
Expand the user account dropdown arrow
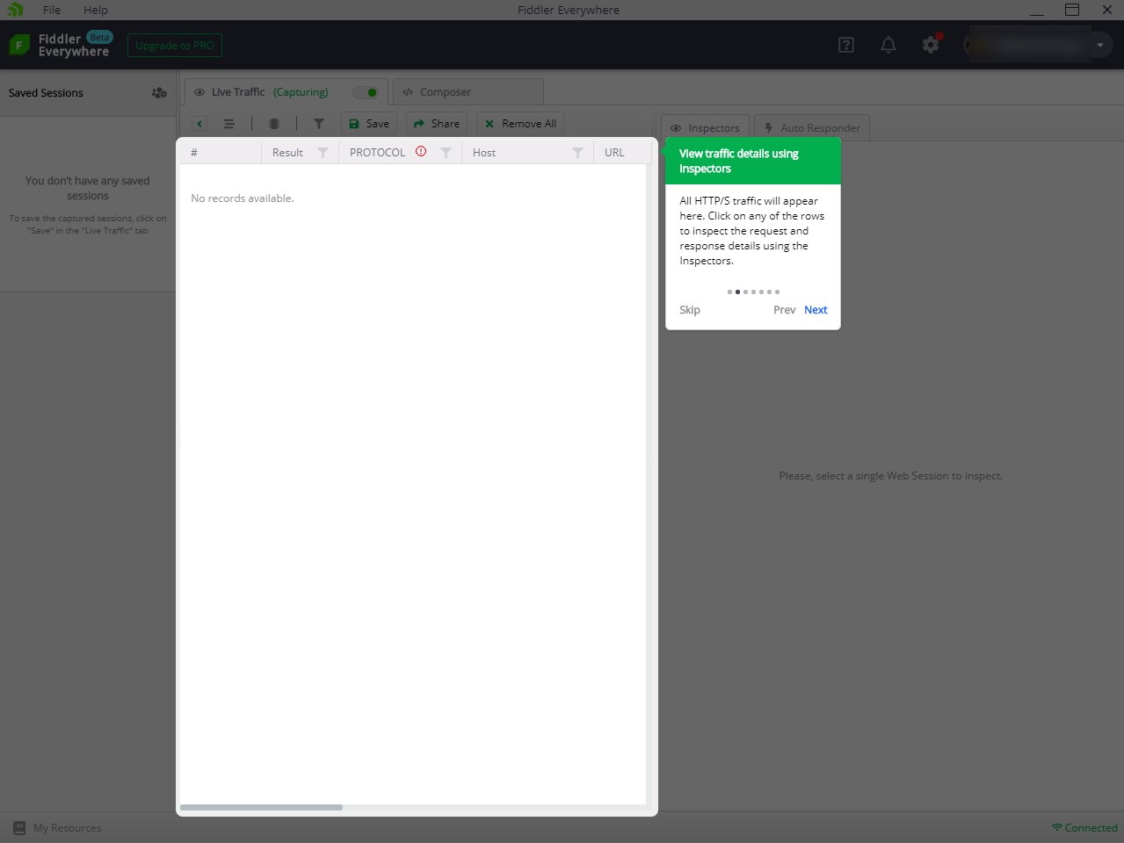(x=1100, y=45)
